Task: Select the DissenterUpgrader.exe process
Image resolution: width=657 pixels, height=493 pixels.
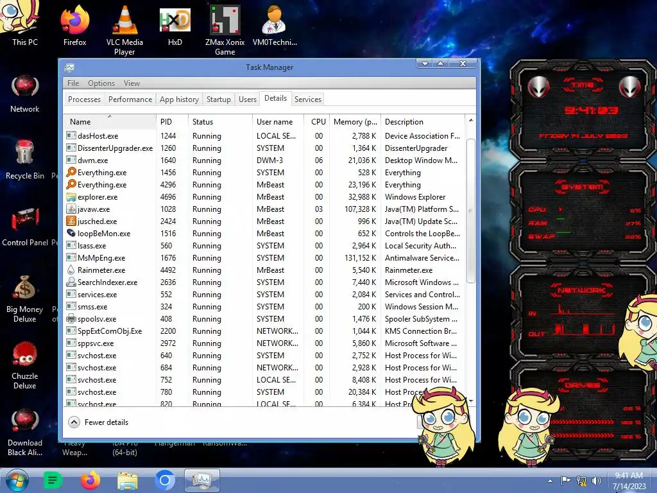Action: point(264,148)
